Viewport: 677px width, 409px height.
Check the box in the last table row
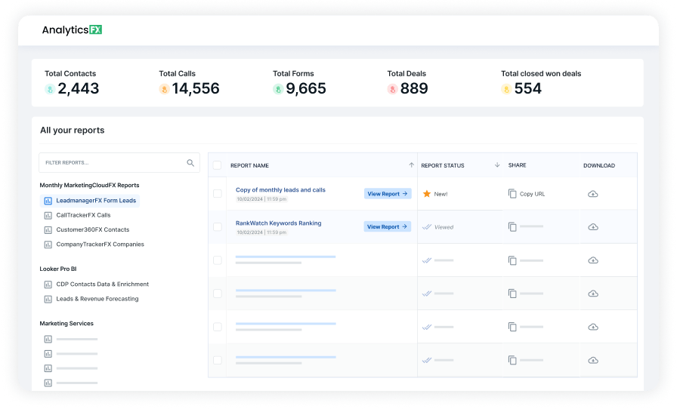[x=217, y=360]
